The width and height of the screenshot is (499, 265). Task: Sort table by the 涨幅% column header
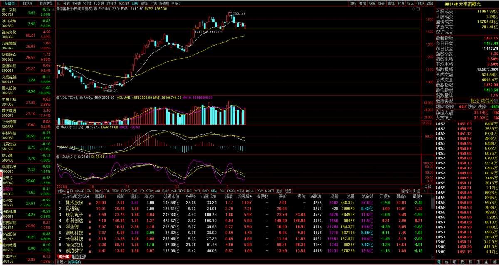pos(100,196)
